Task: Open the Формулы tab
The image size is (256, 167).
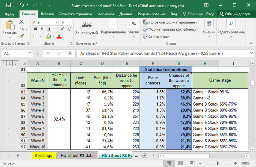Action: tap(105, 14)
